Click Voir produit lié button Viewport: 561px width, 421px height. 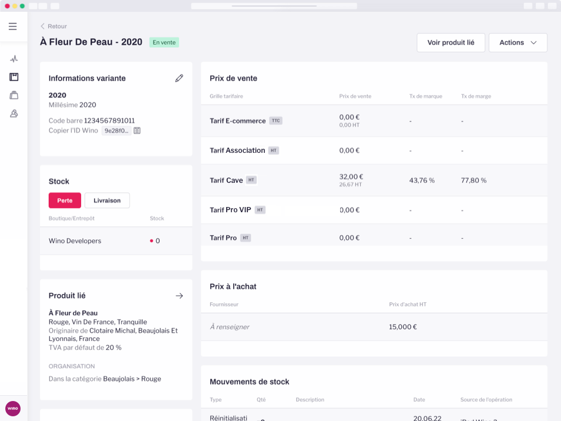point(451,43)
